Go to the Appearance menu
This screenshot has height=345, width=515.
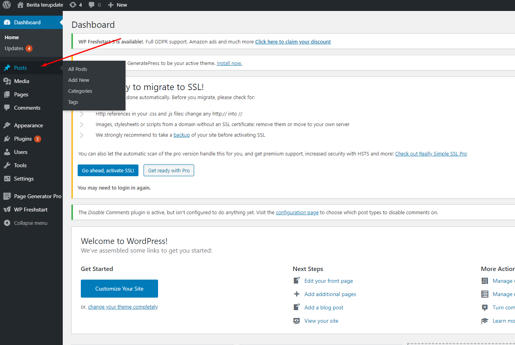point(28,125)
